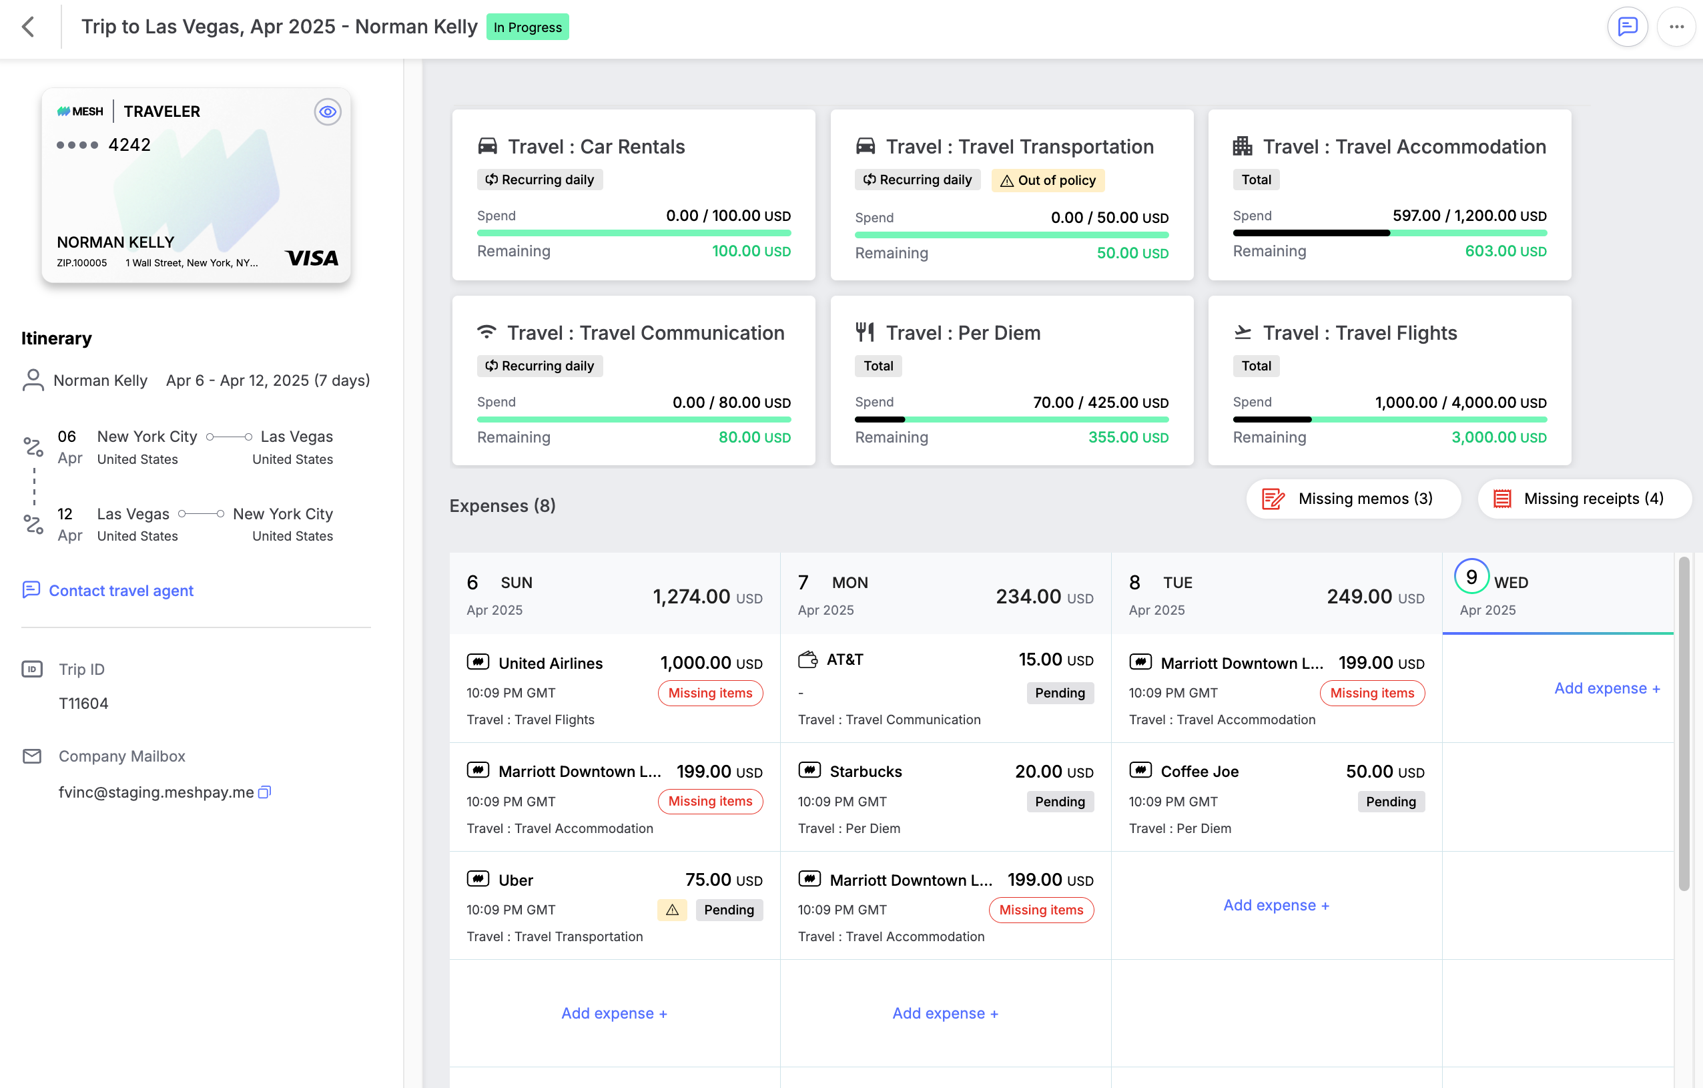The image size is (1703, 1088).
Task: Click the Company Mailbox envelope icon
Action: [x=32, y=756]
